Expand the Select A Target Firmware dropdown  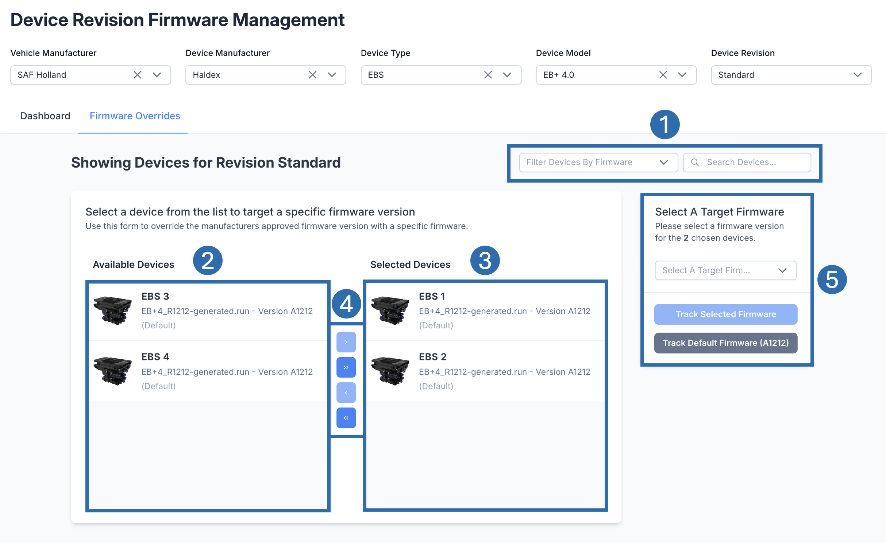point(725,270)
